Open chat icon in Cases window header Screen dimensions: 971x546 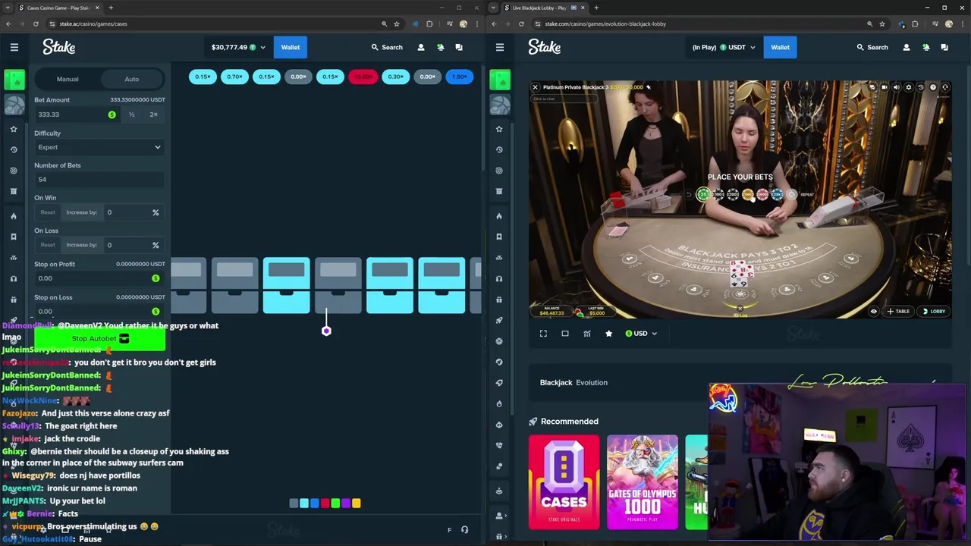click(459, 47)
